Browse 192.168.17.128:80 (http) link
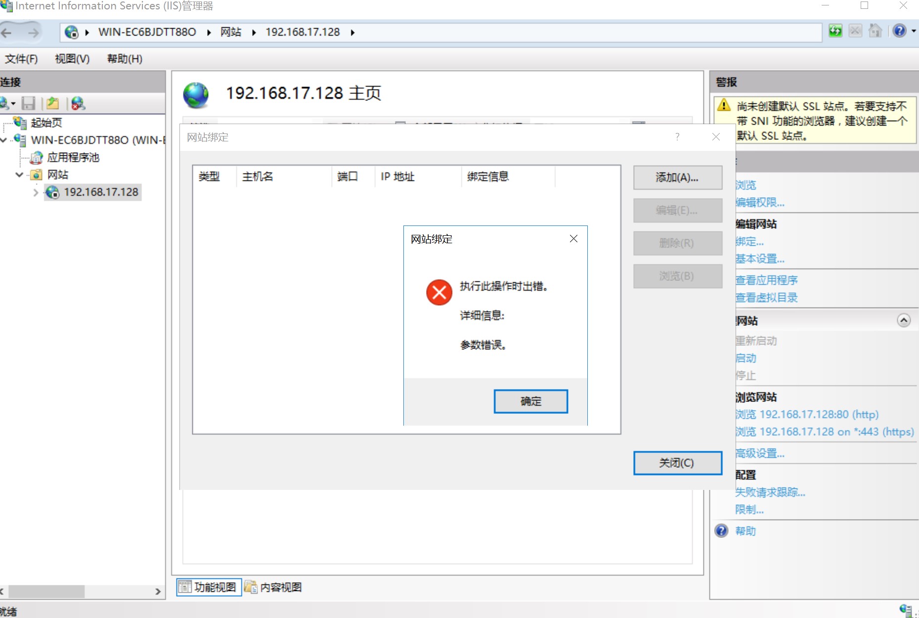Image resolution: width=919 pixels, height=618 pixels. point(807,414)
